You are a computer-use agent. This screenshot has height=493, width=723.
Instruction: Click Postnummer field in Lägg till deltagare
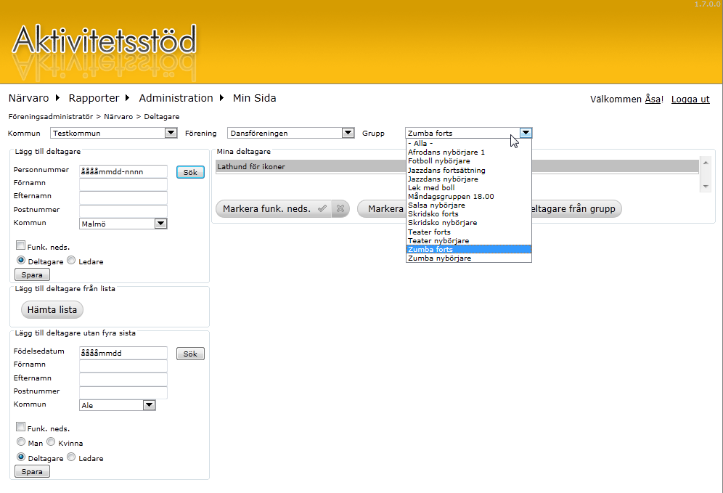click(x=123, y=211)
